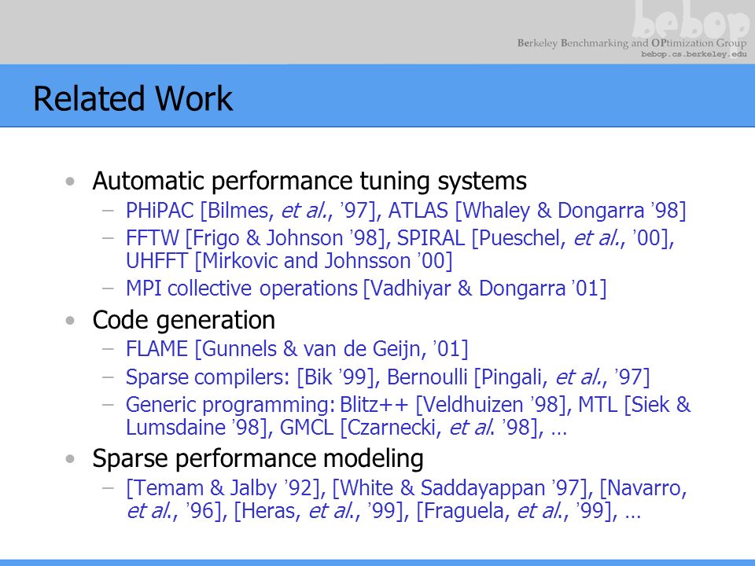
Task: Select the line with '[Heras, et al., '99]'
Action: pyautogui.click(x=383, y=511)
